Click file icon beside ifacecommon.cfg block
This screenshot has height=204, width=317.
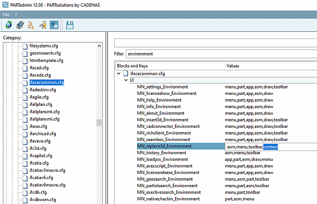[x=126, y=74]
